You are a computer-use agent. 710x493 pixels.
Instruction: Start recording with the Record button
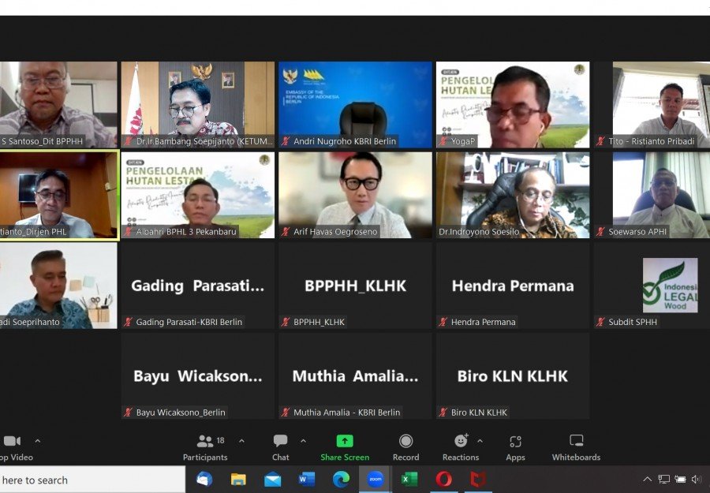coord(405,447)
